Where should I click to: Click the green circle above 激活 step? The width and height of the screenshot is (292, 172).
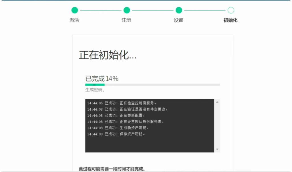tap(74, 10)
